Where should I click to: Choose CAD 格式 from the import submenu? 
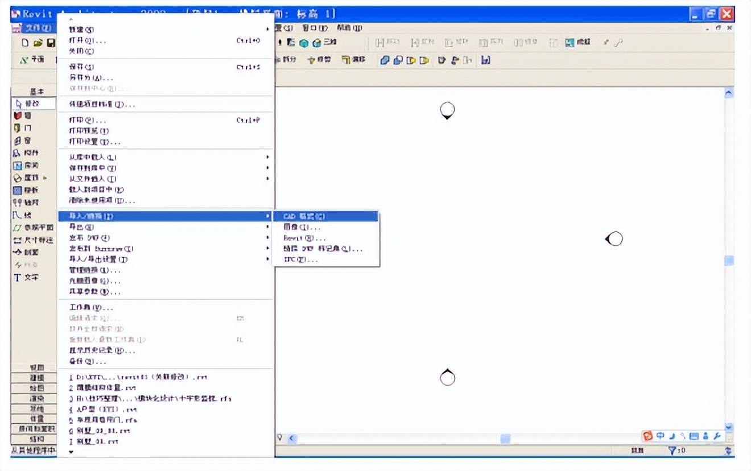[307, 216]
